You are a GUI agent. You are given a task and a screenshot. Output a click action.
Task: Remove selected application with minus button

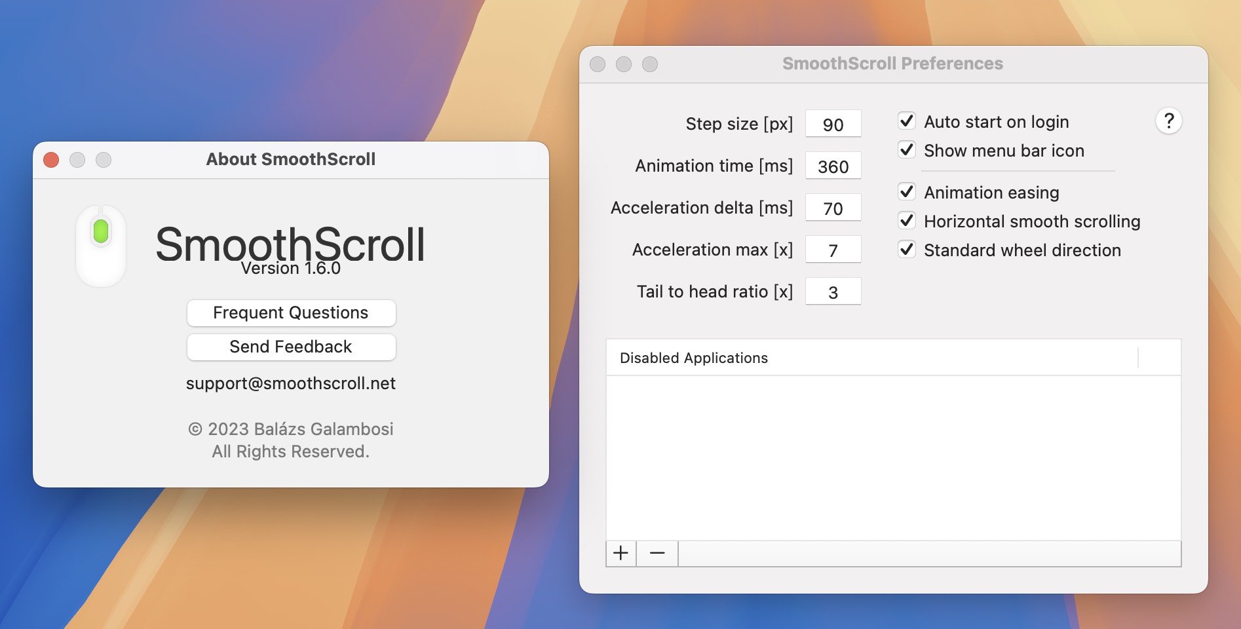pos(657,554)
